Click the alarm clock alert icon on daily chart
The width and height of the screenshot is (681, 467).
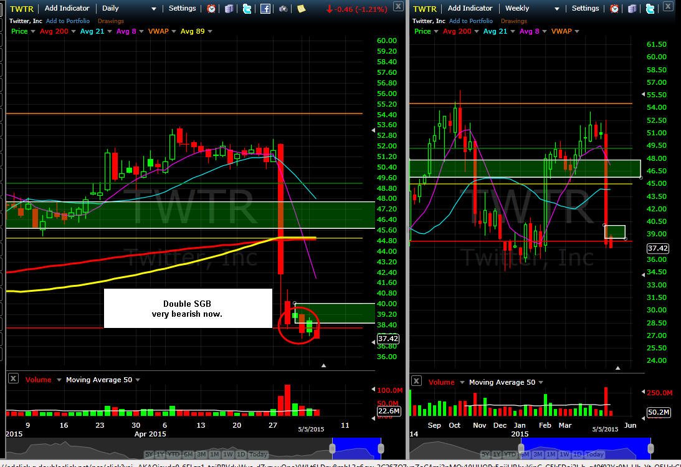[x=211, y=8]
